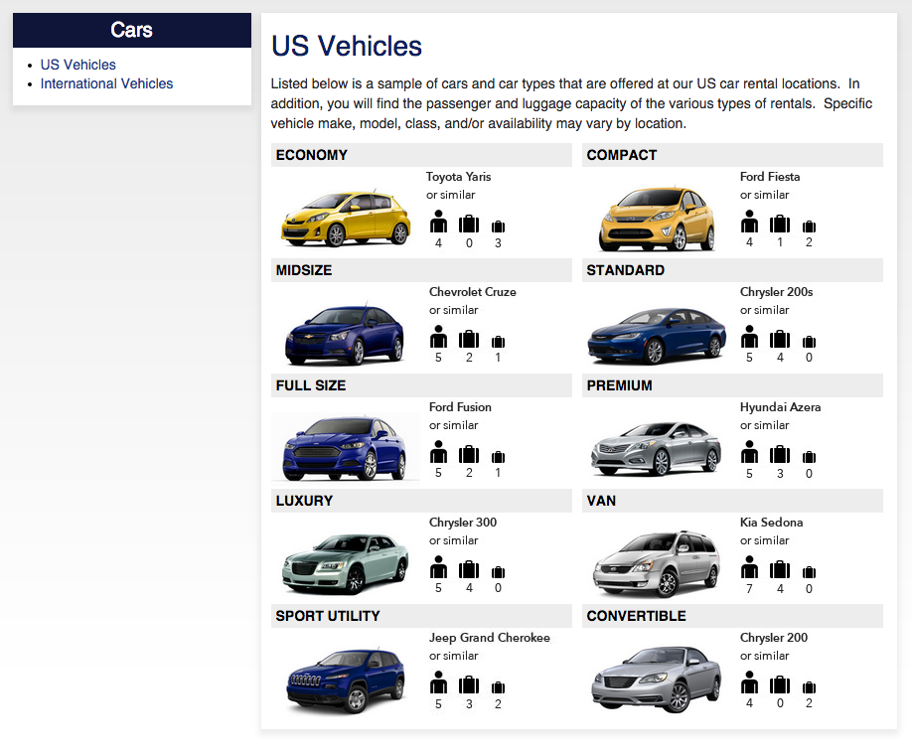The height and width of the screenshot is (756, 912).
Task: Click the Jeep Grand Cherokee model name
Action: click(490, 638)
